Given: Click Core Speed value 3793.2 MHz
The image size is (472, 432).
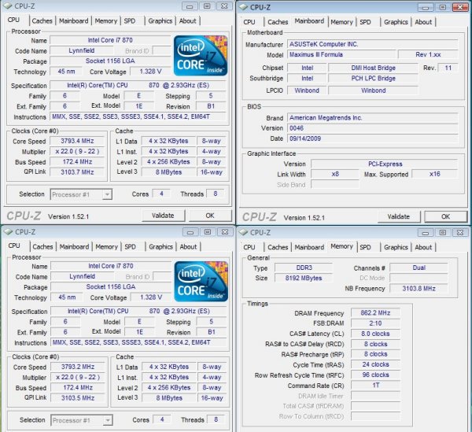Looking at the screenshot, I should (x=78, y=367).
